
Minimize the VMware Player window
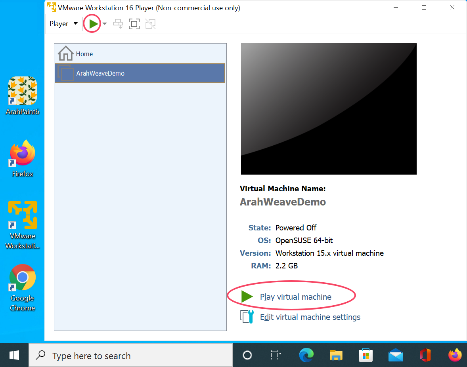(x=396, y=8)
